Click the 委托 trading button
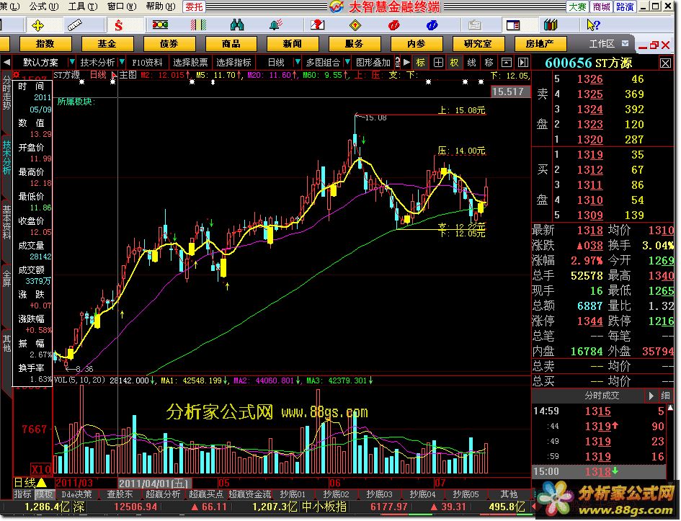 (194, 7)
